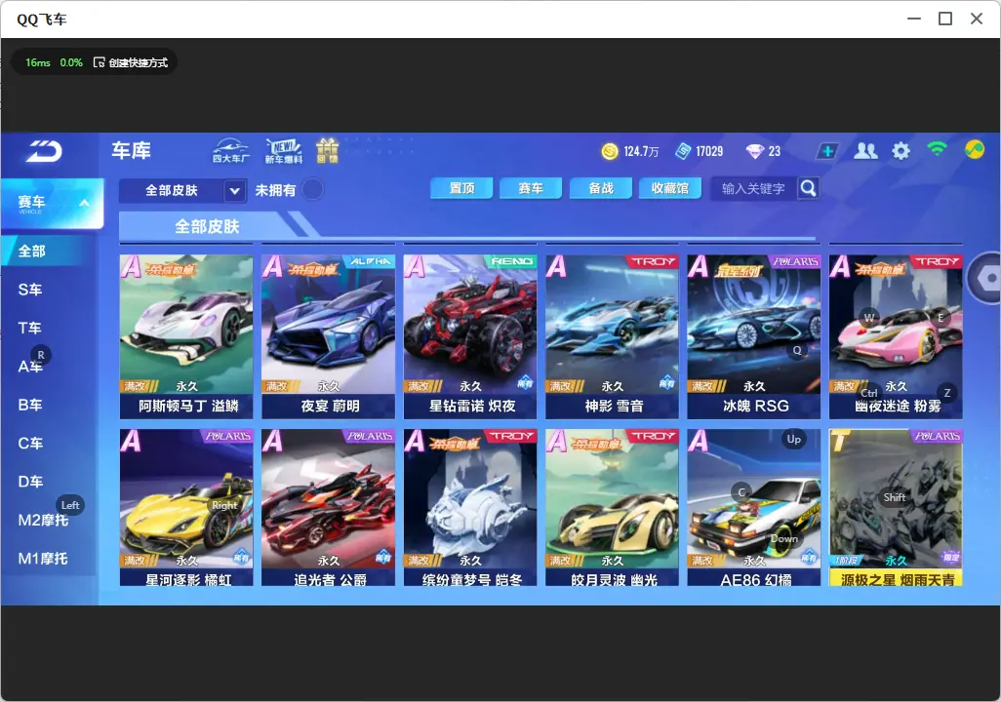This screenshot has height=702, width=1001.
Task: Select the 神影 雪音 car card
Action: (x=613, y=336)
